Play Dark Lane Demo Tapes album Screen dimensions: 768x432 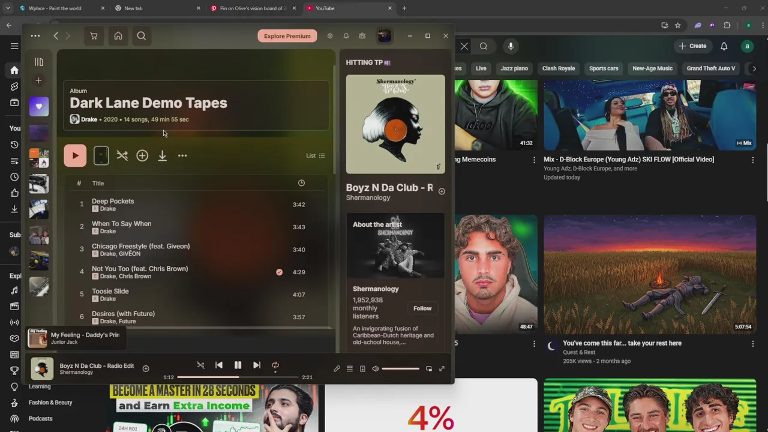75,156
